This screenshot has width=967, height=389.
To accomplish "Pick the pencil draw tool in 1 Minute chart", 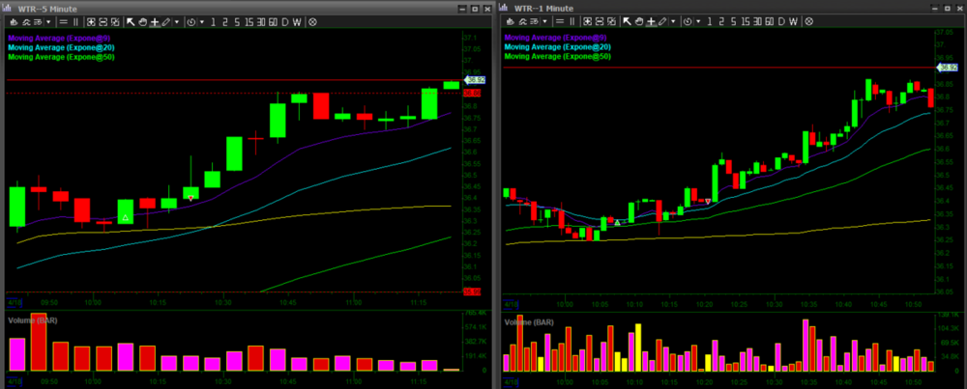I will (x=660, y=21).
